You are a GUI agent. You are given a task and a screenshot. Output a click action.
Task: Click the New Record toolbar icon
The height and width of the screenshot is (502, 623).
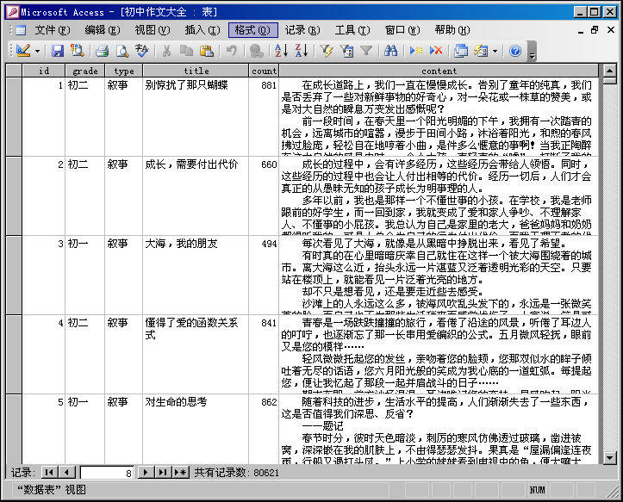pyautogui.click(x=416, y=51)
